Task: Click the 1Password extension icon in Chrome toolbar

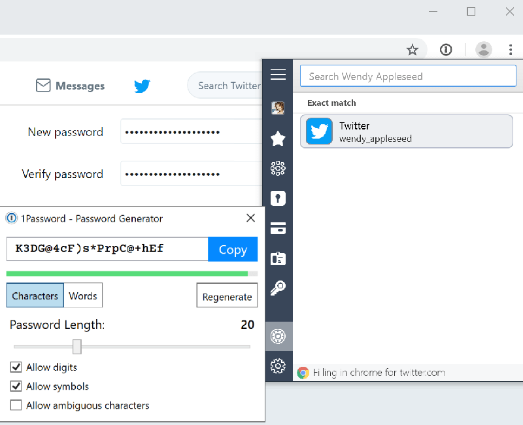Action: [446, 50]
